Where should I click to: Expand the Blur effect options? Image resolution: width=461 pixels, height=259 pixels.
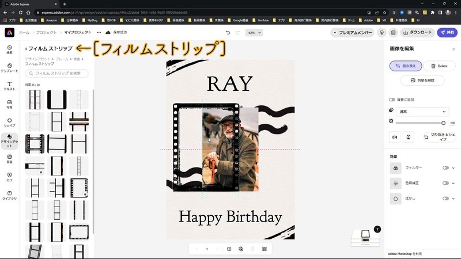tap(453, 199)
